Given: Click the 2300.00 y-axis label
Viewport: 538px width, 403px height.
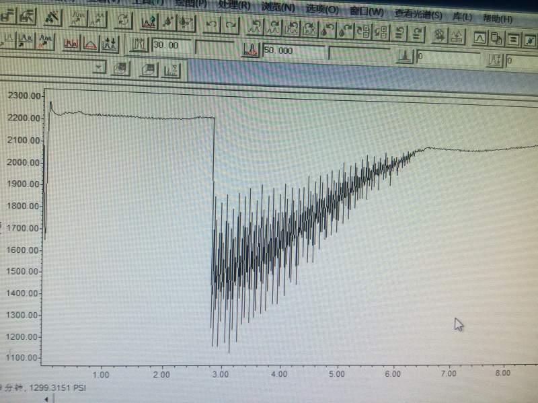Looking at the screenshot, I should pos(24,96).
